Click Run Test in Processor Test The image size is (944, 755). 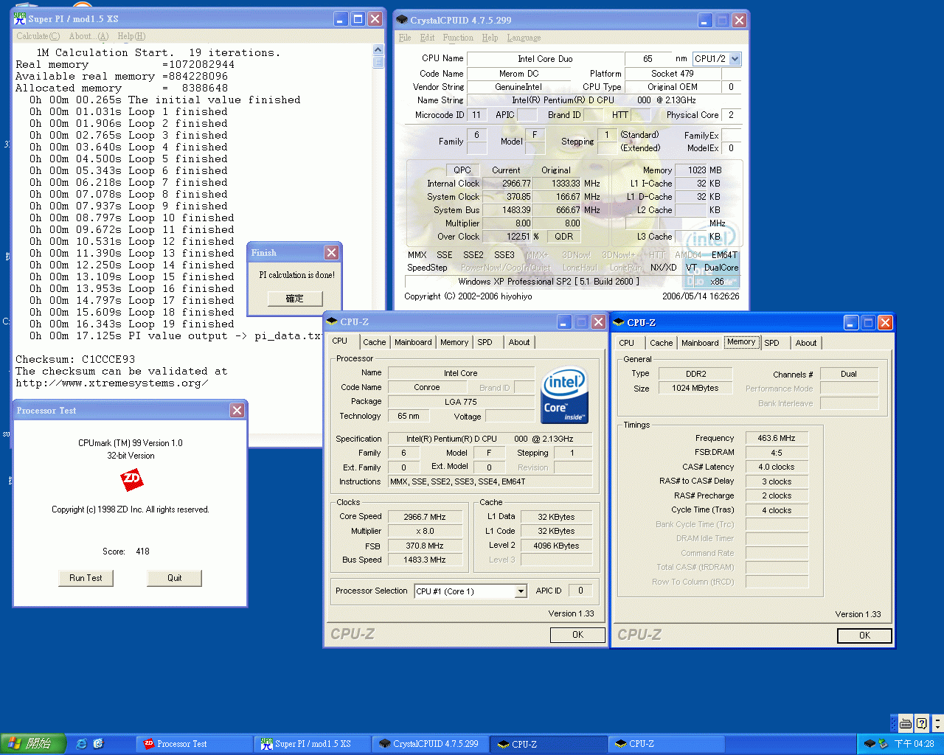click(x=86, y=578)
